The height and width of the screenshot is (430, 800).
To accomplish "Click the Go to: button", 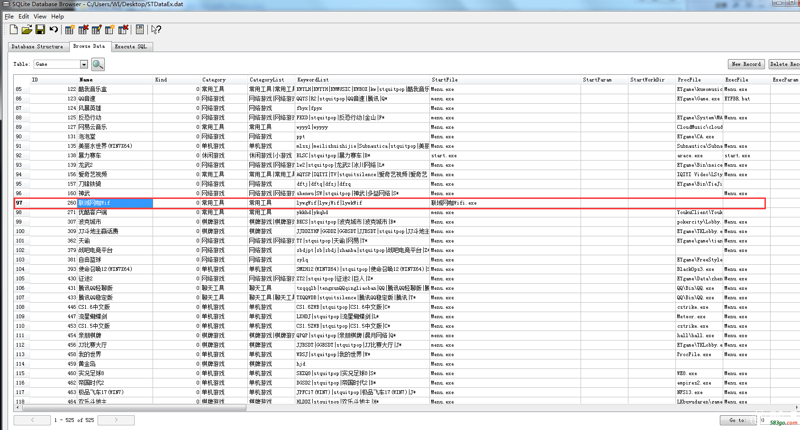I will [x=738, y=420].
